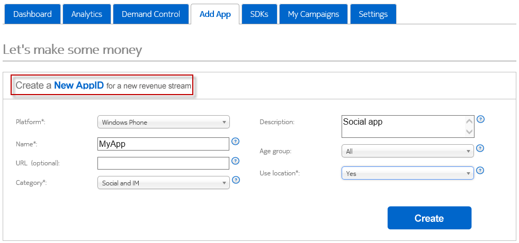Go to the Demand Control tab
Screen dimensions: 519x243
coord(151,14)
